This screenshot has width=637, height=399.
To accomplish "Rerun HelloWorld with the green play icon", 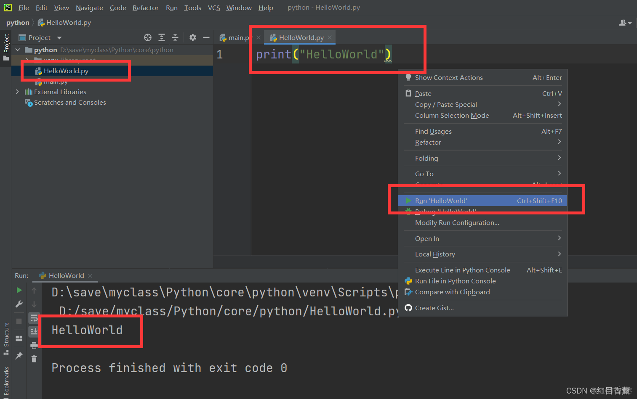I will [x=19, y=290].
